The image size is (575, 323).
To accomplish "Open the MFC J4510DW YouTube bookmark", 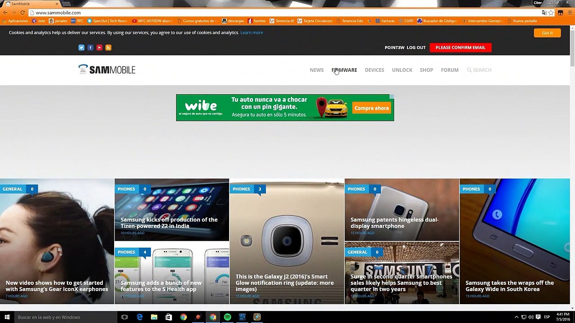I will point(152,21).
